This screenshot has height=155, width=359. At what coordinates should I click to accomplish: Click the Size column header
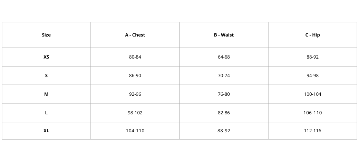coord(46,35)
